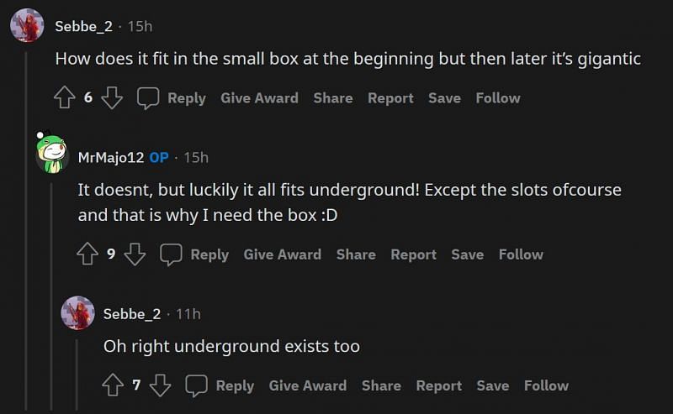The height and width of the screenshot is (414, 673).
Task: Follow MrMajo12's comment thread
Action: coord(521,254)
